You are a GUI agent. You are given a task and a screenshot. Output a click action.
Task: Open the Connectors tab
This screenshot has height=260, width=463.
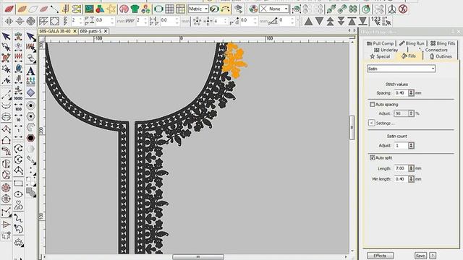[x=433, y=50]
